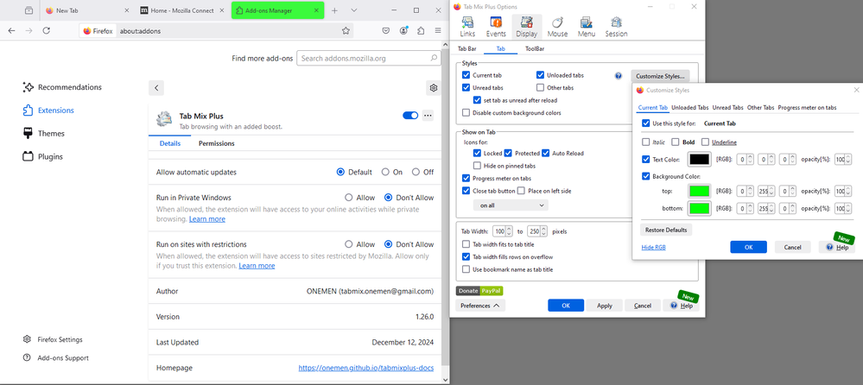The image size is (863, 385).
Task: Check Disable custom background colors
Action: [466, 113]
